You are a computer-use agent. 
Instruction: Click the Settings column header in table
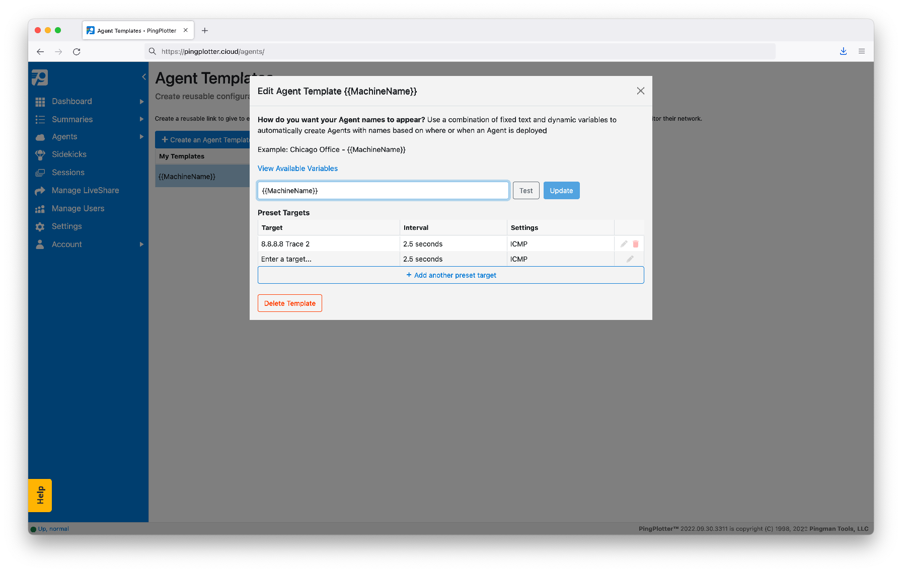pyautogui.click(x=560, y=228)
